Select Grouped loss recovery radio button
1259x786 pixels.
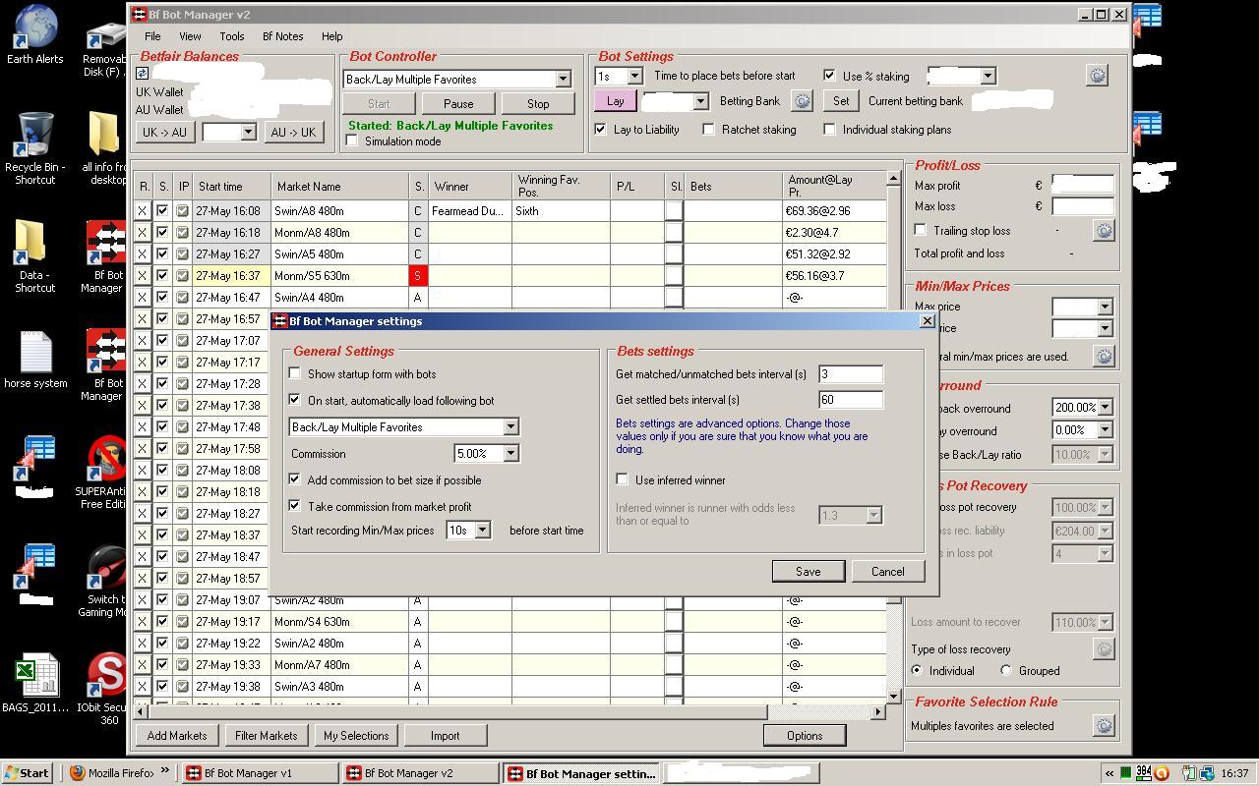pyautogui.click(x=1005, y=670)
